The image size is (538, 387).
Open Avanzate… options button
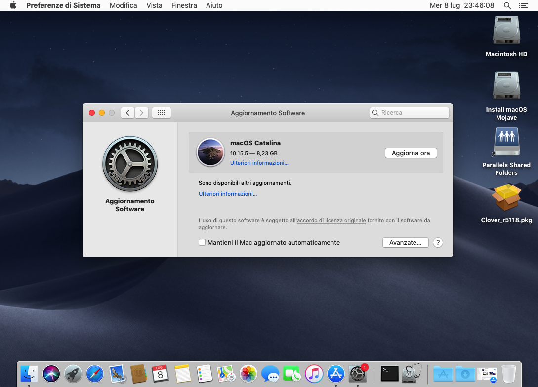click(405, 243)
